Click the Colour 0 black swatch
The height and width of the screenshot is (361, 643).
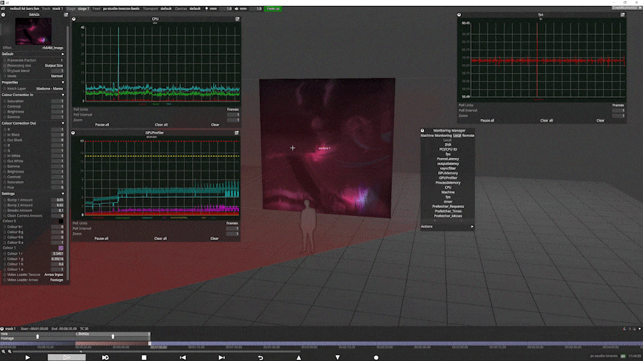(61, 221)
